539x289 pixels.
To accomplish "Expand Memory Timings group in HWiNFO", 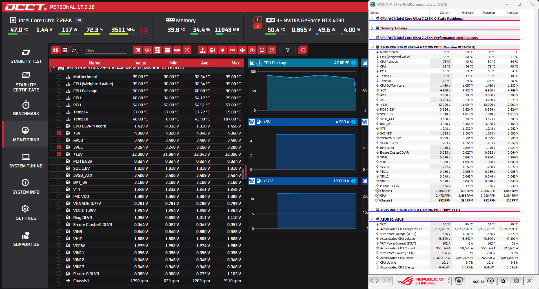I will 372,28.
